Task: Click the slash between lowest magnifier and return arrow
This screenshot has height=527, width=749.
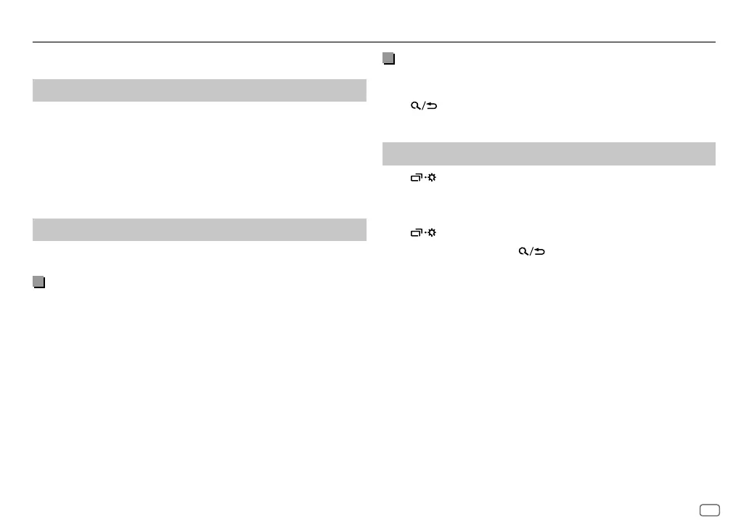Action: click(x=531, y=251)
